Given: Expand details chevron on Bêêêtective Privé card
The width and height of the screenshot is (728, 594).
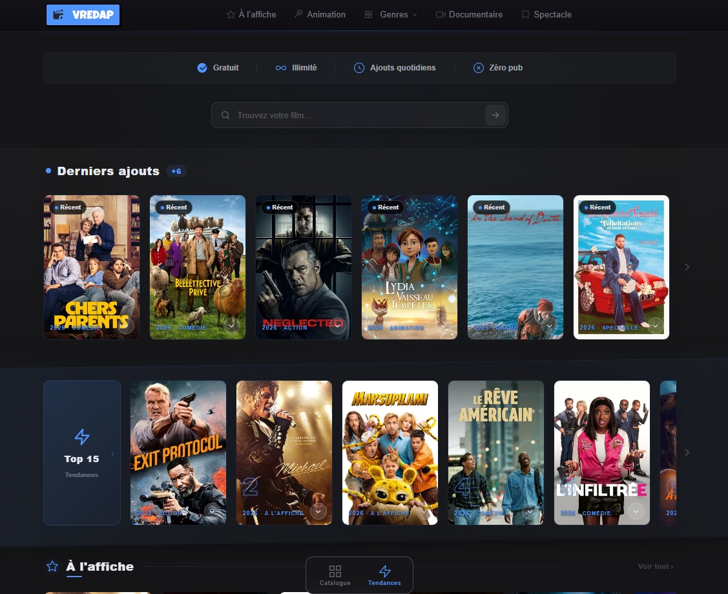Looking at the screenshot, I should click(x=232, y=326).
